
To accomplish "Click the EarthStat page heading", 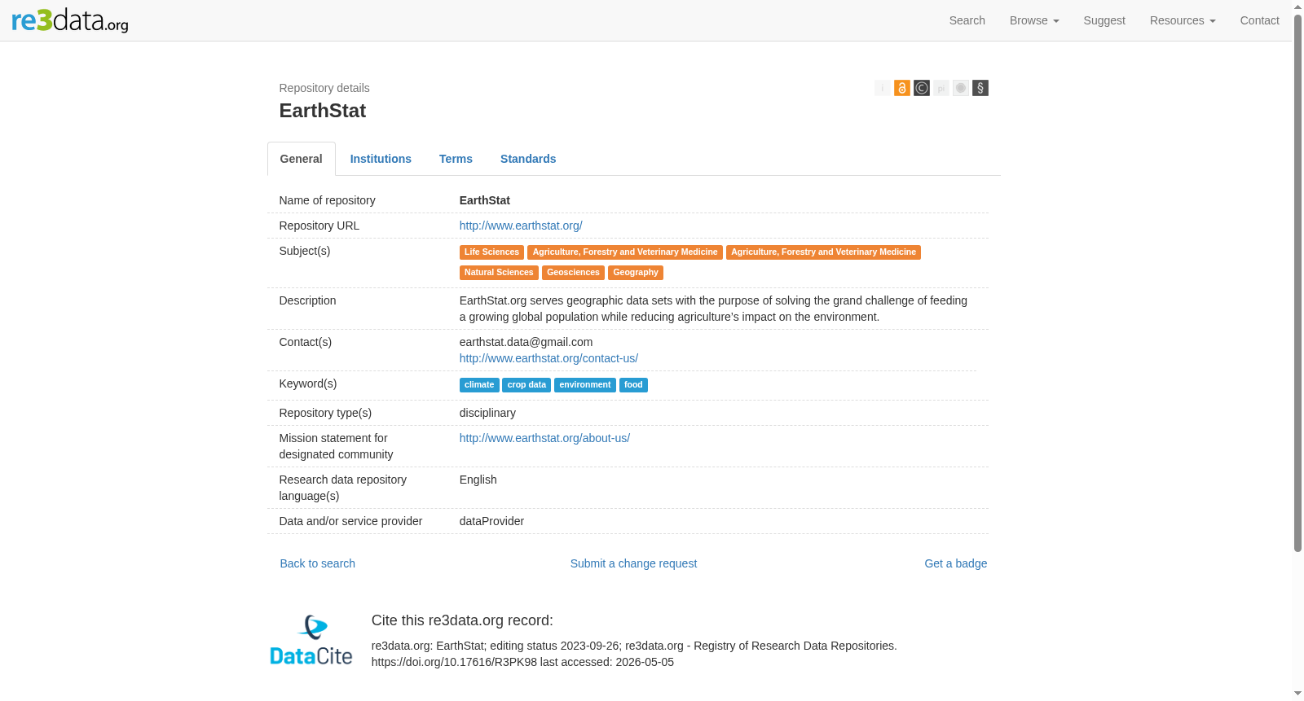I will 323,111.
